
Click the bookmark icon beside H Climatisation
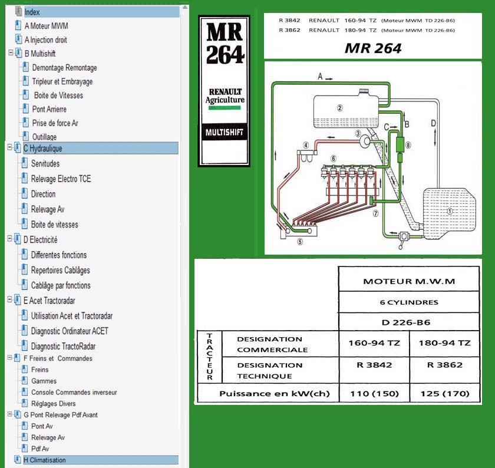pos(18,460)
